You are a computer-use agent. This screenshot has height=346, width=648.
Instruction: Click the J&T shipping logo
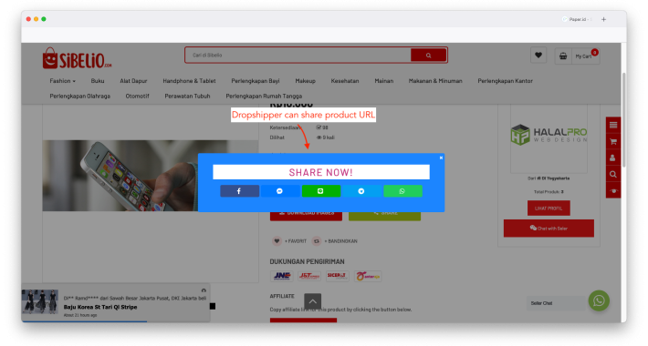[x=309, y=276]
